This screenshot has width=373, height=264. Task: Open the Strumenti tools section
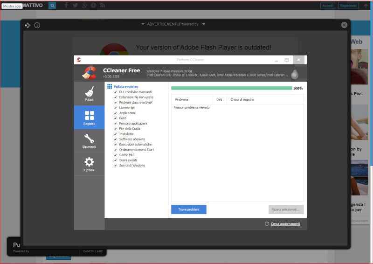(89, 141)
